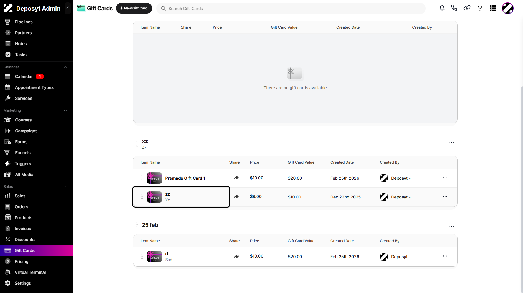Open the apps grid icon
Viewport: 523px width, 293px height.
click(x=493, y=8)
